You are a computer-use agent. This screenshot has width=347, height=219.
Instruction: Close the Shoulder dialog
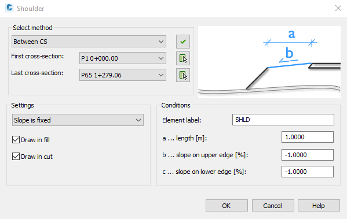pyautogui.click(x=338, y=9)
